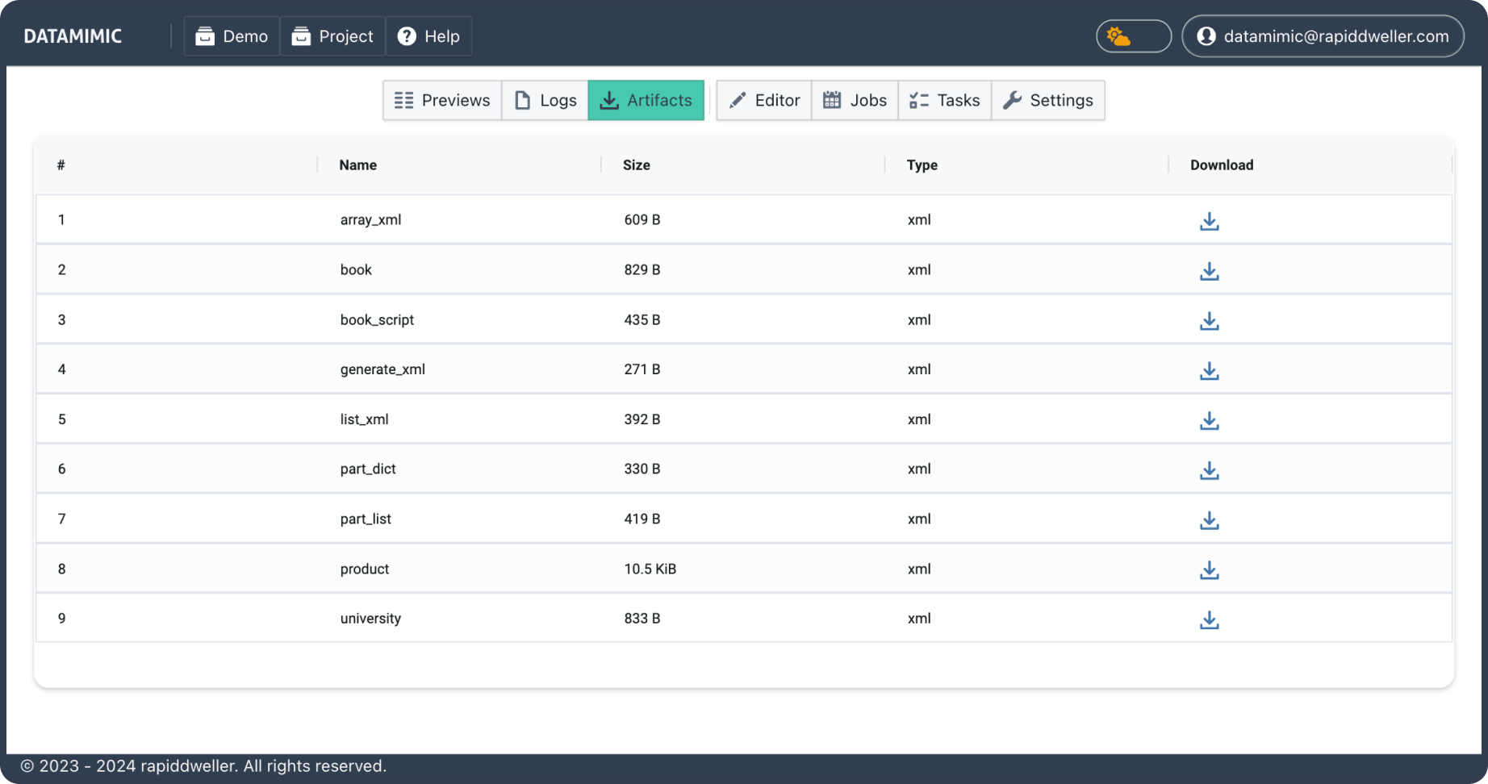Download the array_xml artifact
The image size is (1488, 784).
(1209, 220)
